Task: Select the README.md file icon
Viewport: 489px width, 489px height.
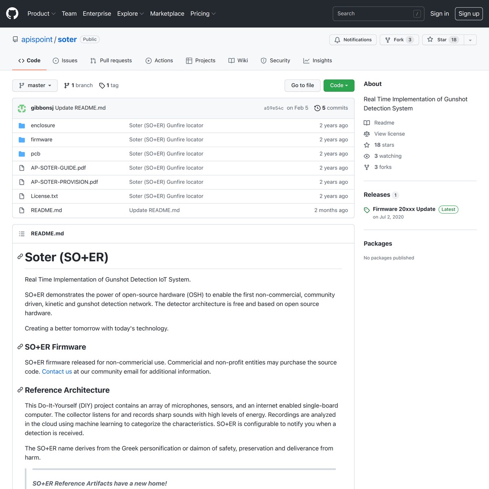Action: click(22, 210)
